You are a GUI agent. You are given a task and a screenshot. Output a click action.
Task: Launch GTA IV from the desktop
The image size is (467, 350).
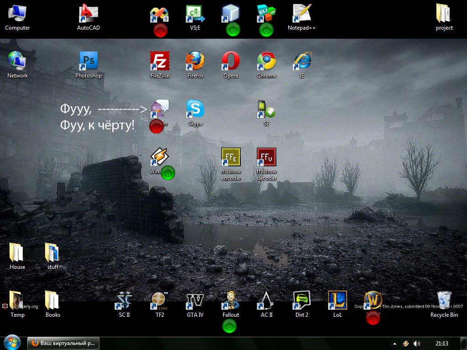195,301
